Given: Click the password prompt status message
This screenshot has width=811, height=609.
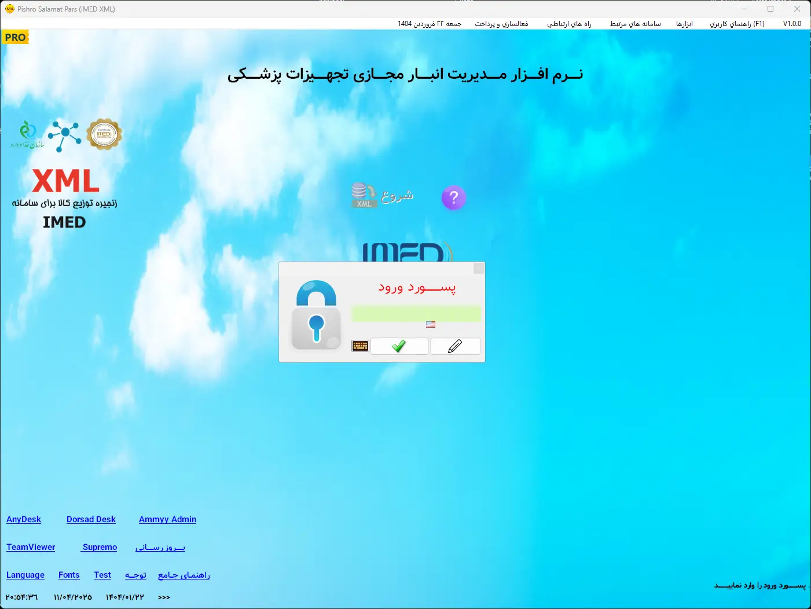Looking at the screenshot, I should 760,585.
